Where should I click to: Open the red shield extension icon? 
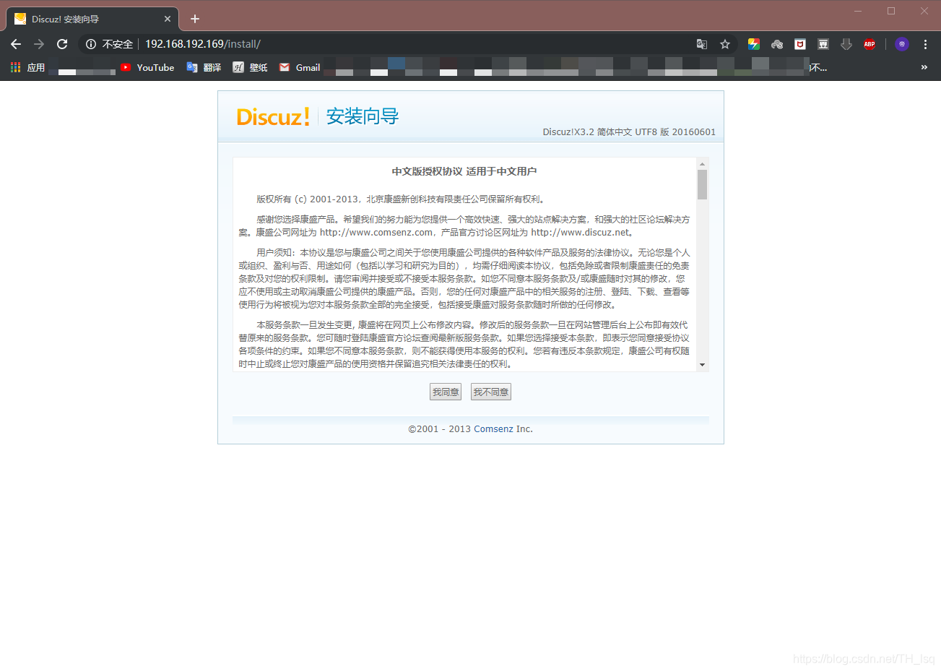coord(800,44)
